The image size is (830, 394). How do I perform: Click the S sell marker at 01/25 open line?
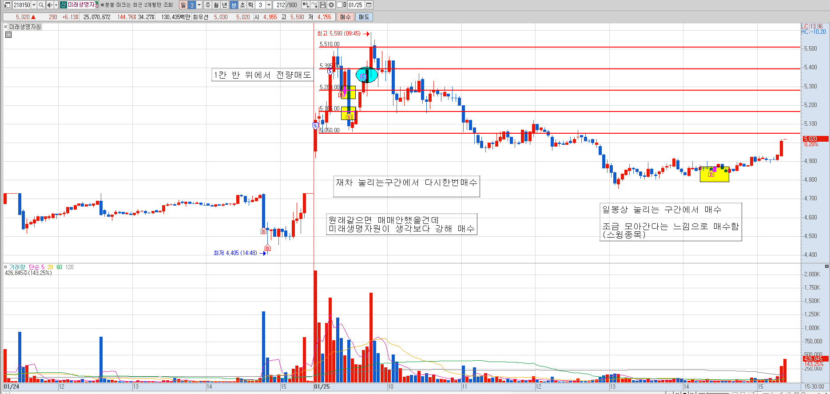(315, 126)
